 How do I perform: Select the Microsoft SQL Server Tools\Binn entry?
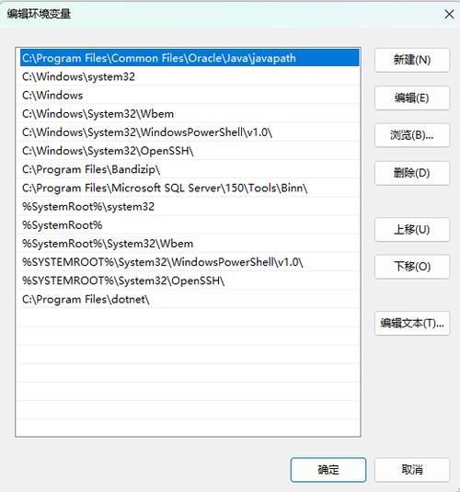coord(190,188)
